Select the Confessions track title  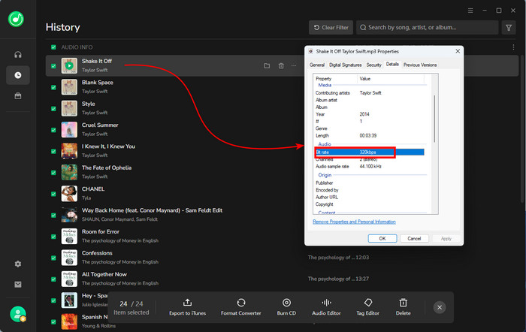point(97,253)
